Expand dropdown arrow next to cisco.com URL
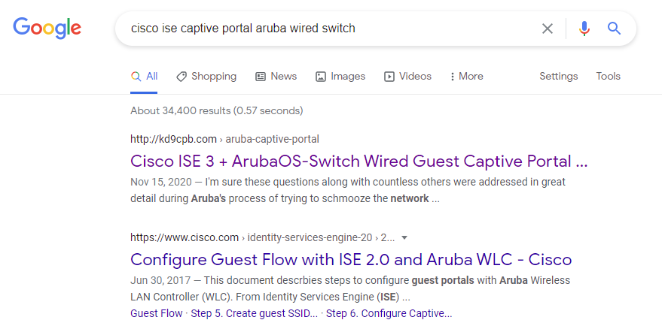The height and width of the screenshot is (329, 662). (404, 237)
